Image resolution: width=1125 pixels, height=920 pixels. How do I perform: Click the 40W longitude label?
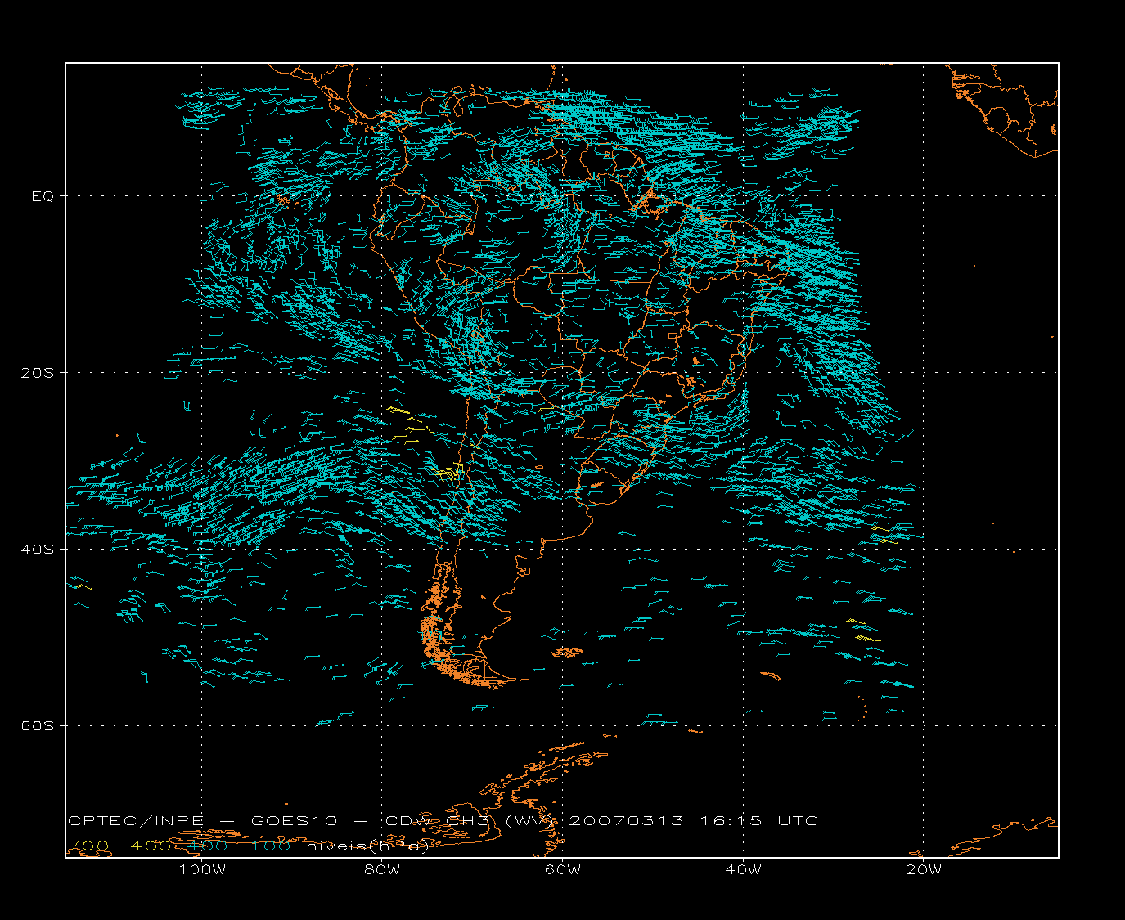click(x=744, y=869)
